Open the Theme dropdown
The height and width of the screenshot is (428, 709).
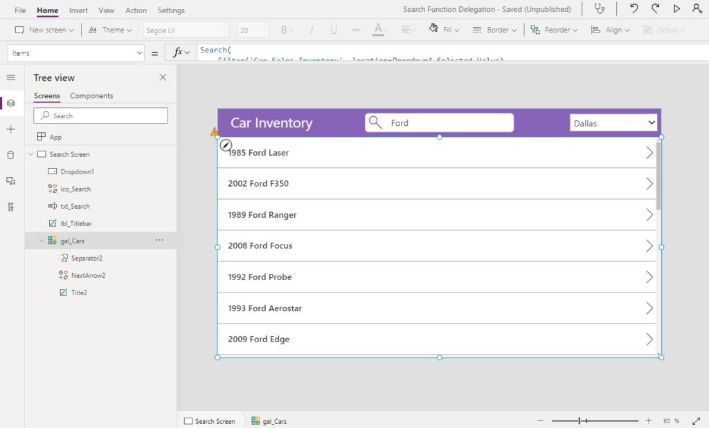pyautogui.click(x=110, y=30)
